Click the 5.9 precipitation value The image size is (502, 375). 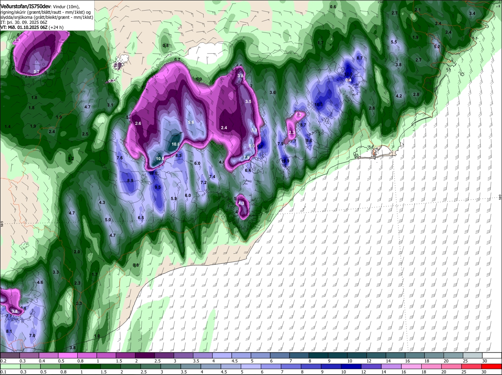point(174,198)
